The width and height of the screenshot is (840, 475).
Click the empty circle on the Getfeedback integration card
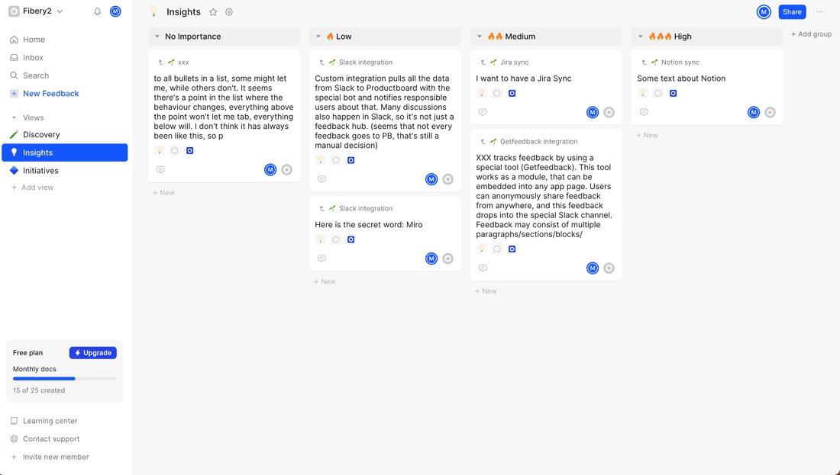496,249
